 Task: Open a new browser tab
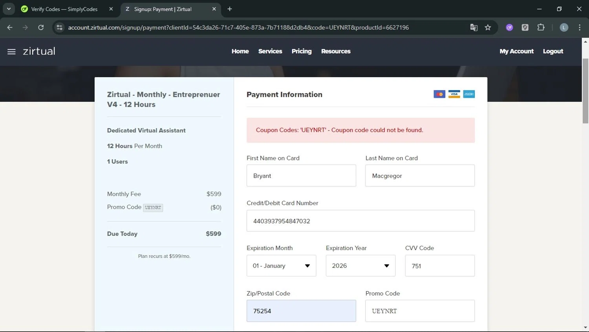(230, 9)
